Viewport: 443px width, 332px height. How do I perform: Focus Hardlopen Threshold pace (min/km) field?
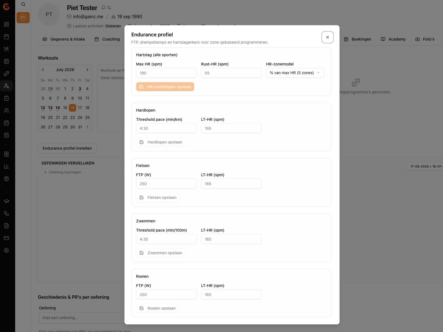coord(166,128)
